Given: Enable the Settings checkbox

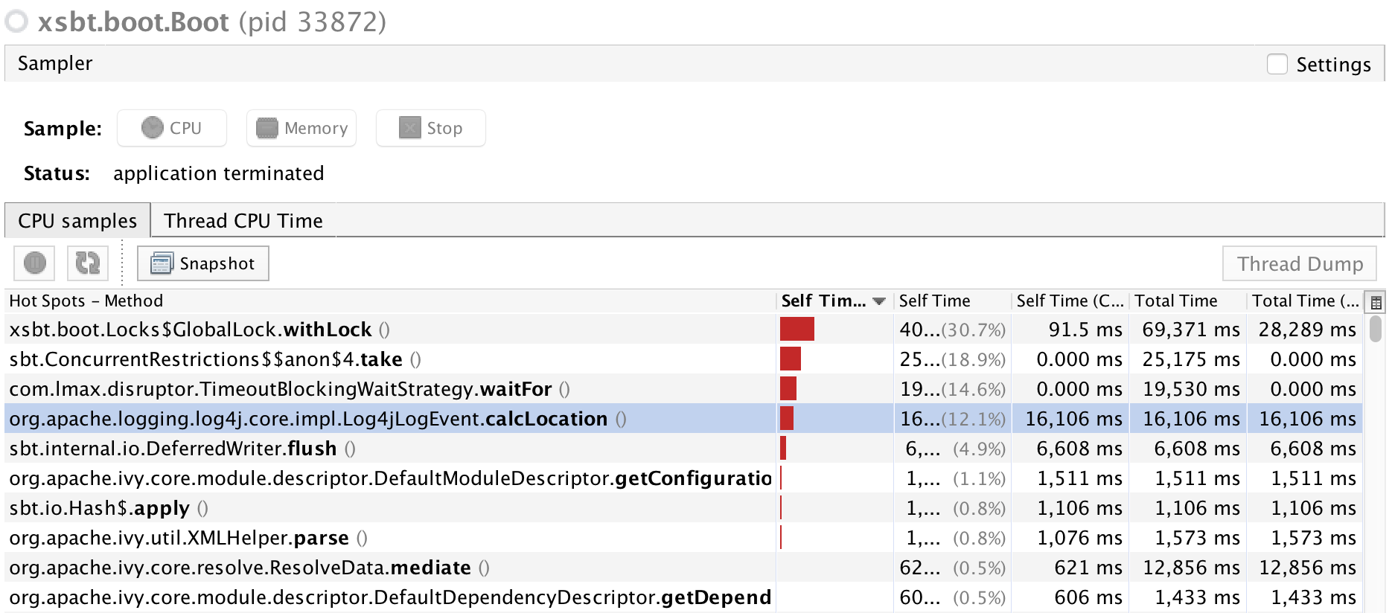Looking at the screenshot, I should tap(1277, 64).
